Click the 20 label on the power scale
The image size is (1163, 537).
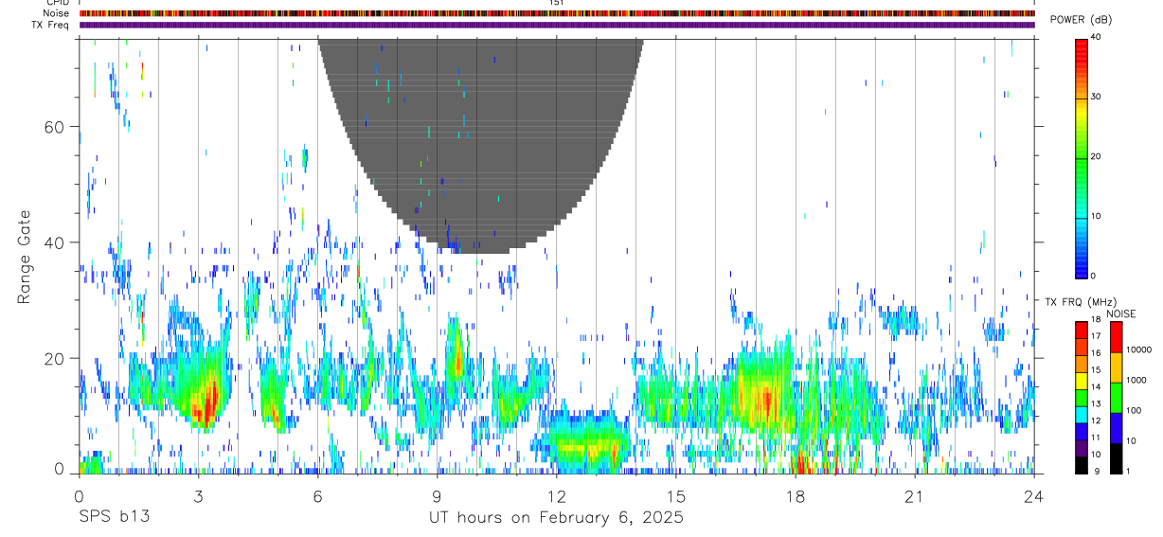coord(1097,156)
